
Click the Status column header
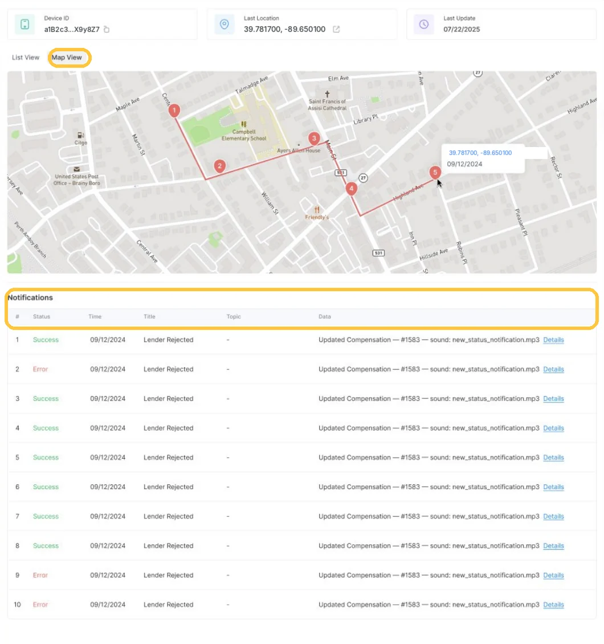42,317
